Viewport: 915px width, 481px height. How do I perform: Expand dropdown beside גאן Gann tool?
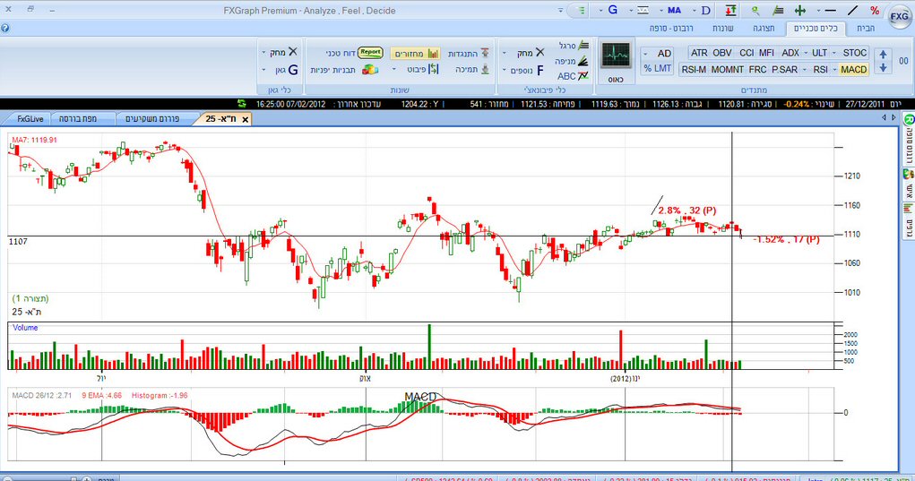[x=263, y=70]
